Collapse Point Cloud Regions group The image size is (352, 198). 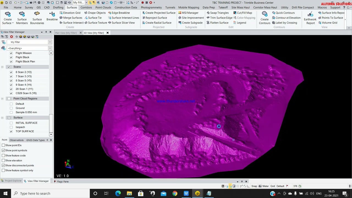tap(2, 99)
